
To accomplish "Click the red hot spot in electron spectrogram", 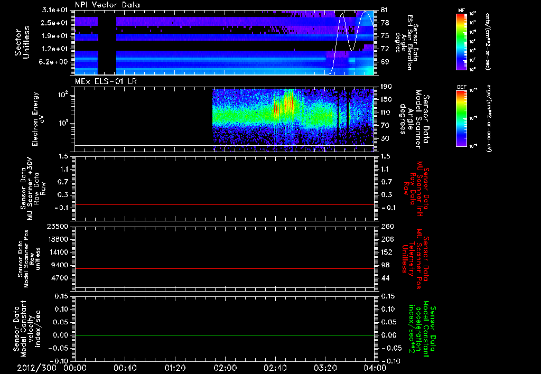I will (291, 102).
